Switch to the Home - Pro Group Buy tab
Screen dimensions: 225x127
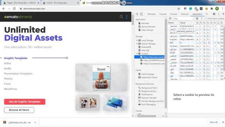60,3
